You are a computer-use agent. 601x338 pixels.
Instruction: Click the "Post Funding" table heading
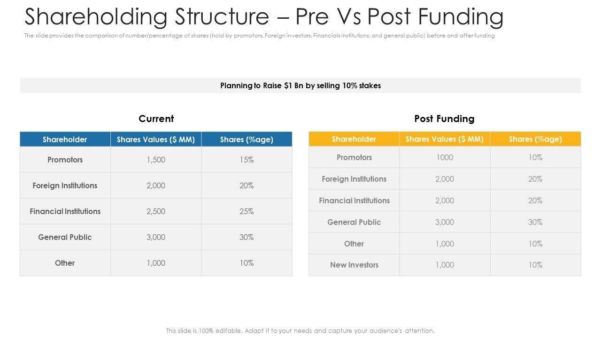[444, 119]
